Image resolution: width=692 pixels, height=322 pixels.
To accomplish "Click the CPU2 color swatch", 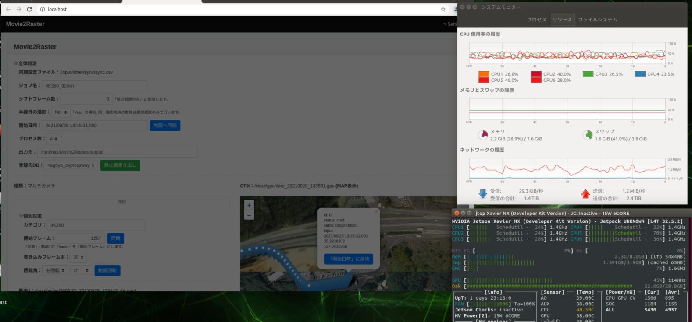I will click(x=536, y=74).
